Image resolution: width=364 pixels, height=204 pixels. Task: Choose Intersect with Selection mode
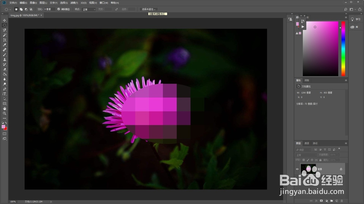[x=31, y=9]
